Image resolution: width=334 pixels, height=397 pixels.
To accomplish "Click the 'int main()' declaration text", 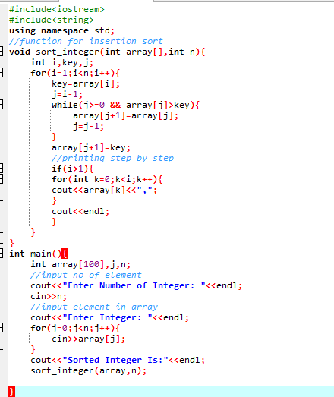I will 35,254.
